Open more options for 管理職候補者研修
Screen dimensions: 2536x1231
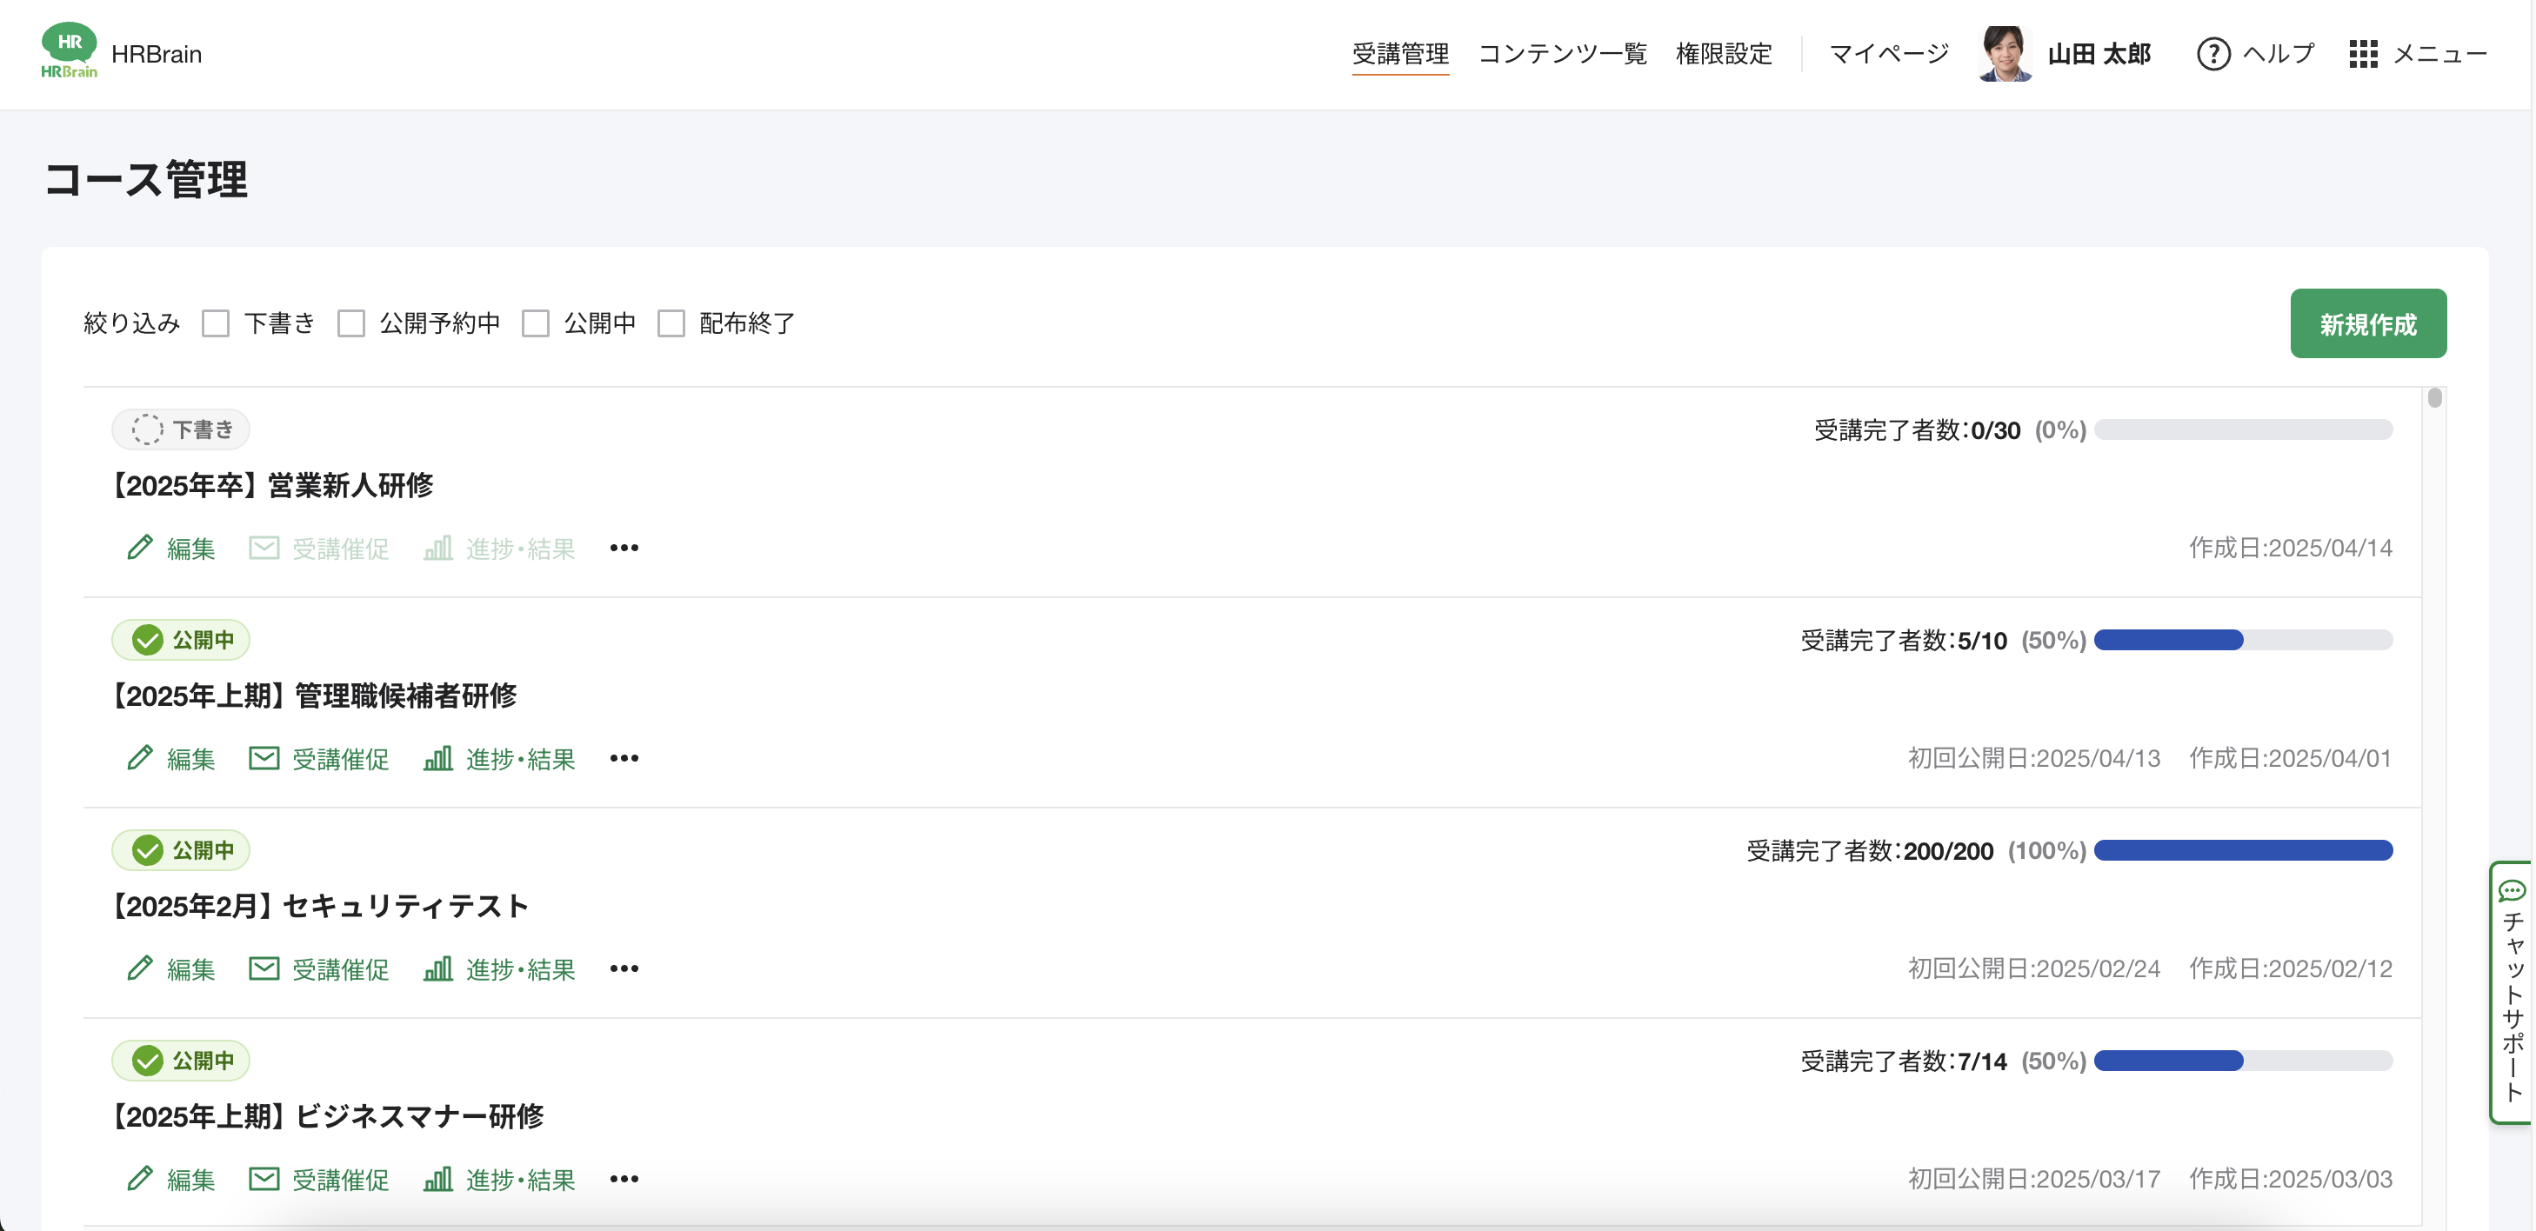[624, 758]
